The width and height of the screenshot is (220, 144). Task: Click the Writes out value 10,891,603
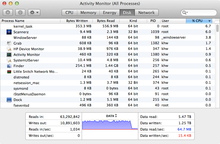[70, 123]
